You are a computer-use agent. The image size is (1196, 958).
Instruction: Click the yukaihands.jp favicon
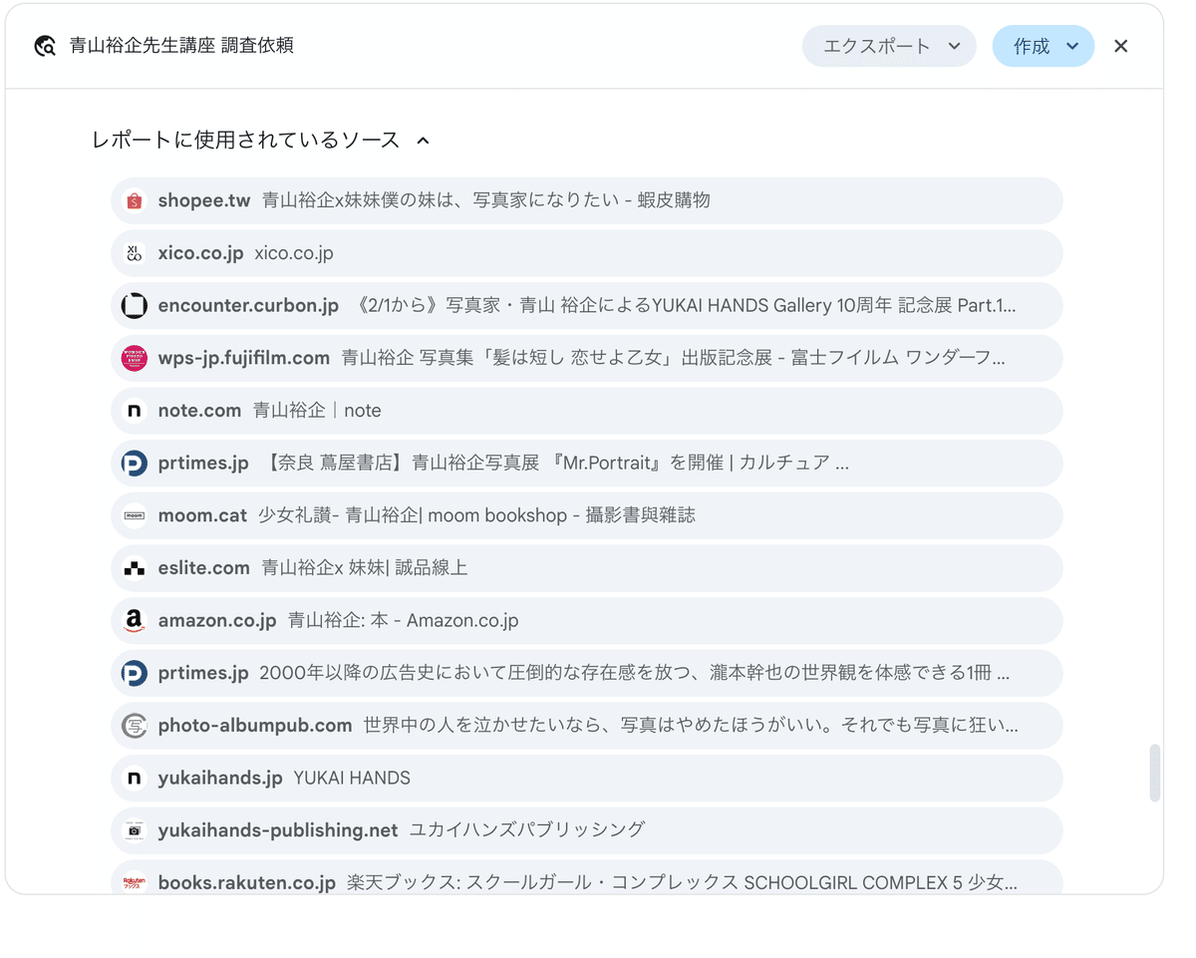coord(134,779)
